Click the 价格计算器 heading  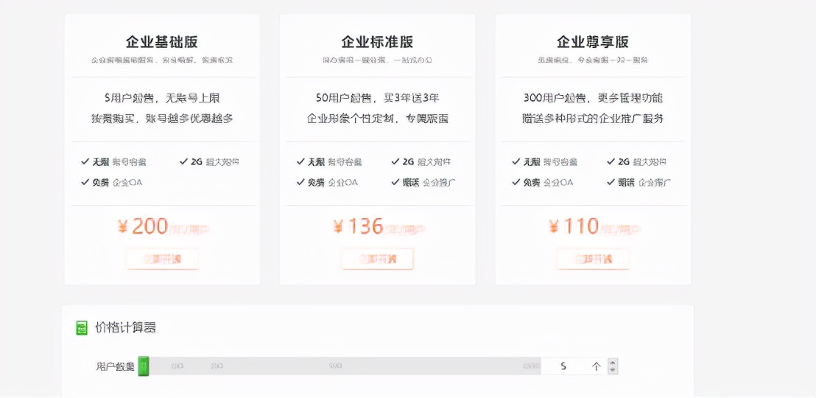coord(125,328)
